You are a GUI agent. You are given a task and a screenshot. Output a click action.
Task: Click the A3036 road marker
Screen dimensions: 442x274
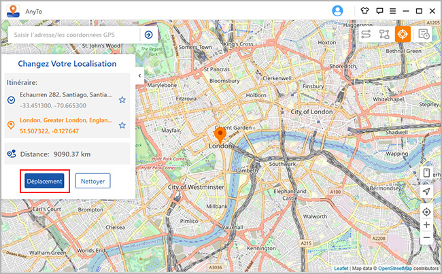click(x=216, y=267)
